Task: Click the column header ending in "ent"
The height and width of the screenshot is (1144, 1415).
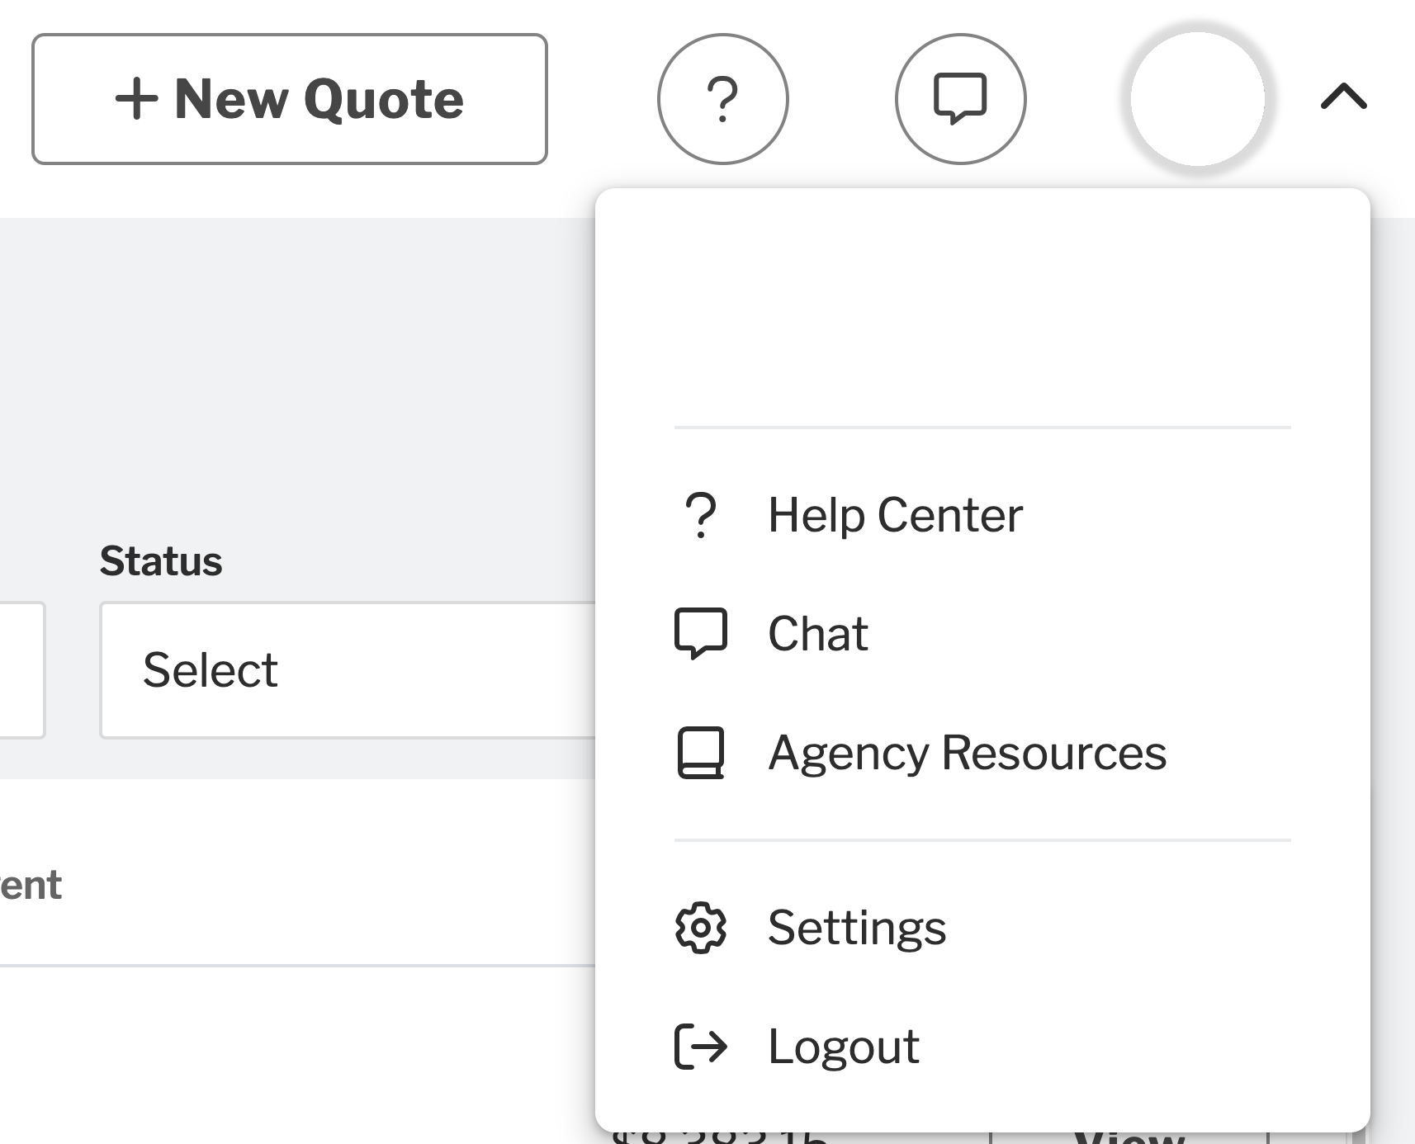Action: pos(31,886)
